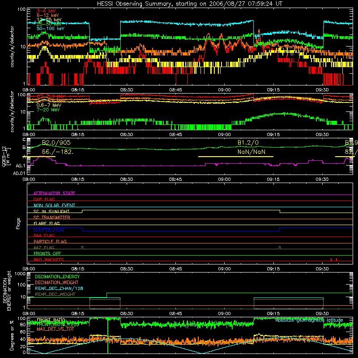Viewport: 358px width, 358px height.
Task: Select the 3-6 keV legend label
Action: pos(47,11)
